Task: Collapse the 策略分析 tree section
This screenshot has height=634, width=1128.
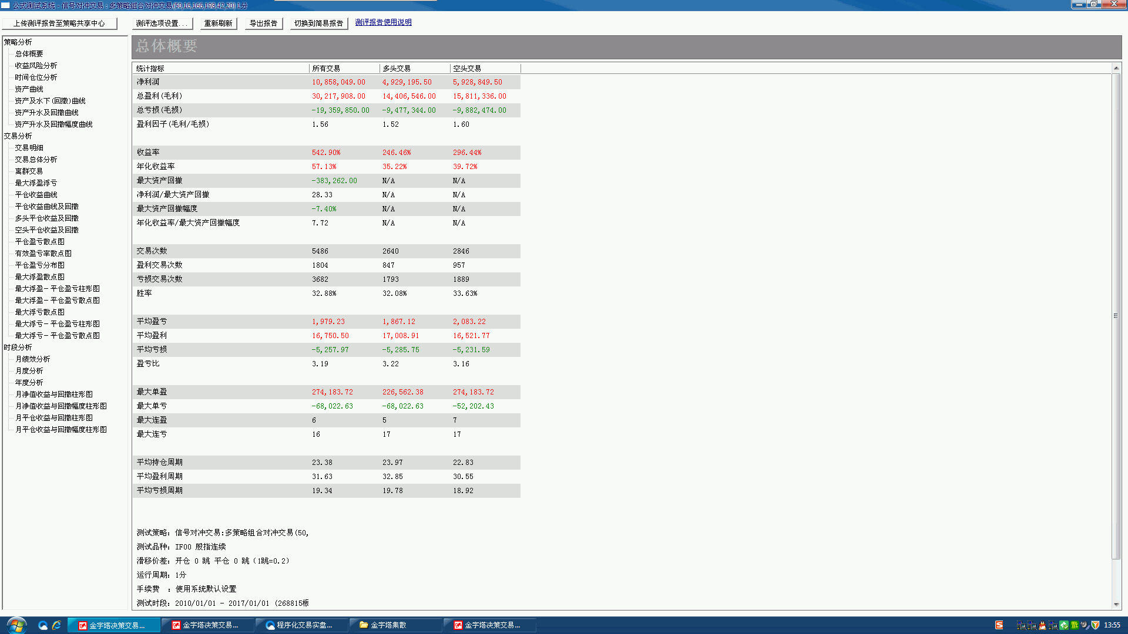Action: click(18, 42)
